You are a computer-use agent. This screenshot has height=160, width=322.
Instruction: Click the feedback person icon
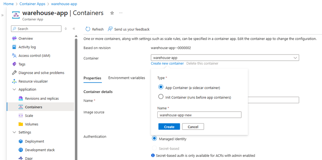[x=110, y=29]
